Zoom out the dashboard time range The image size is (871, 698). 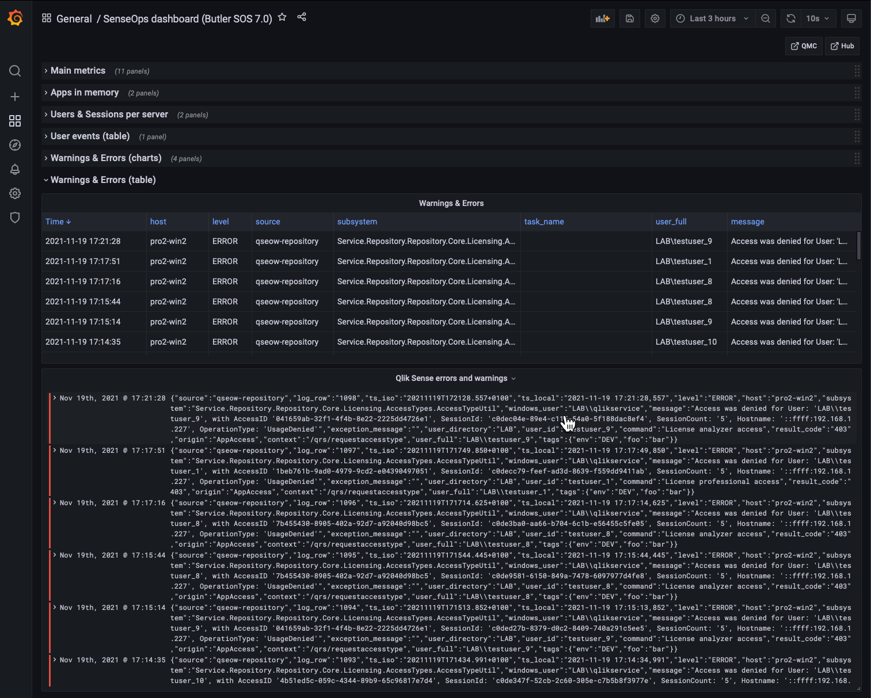pos(766,18)
